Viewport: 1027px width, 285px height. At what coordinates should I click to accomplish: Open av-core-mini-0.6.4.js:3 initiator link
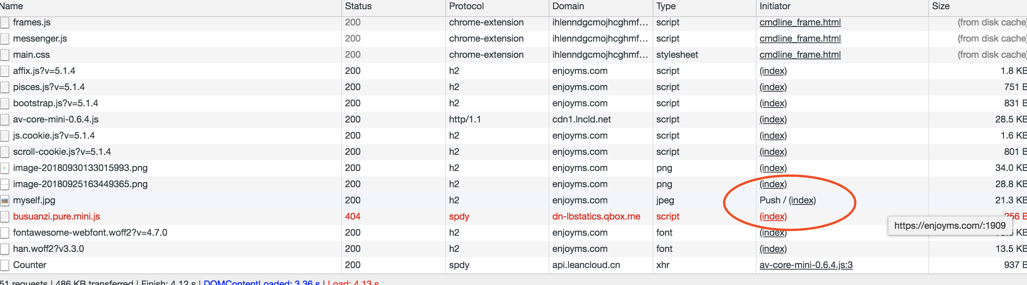806,265
